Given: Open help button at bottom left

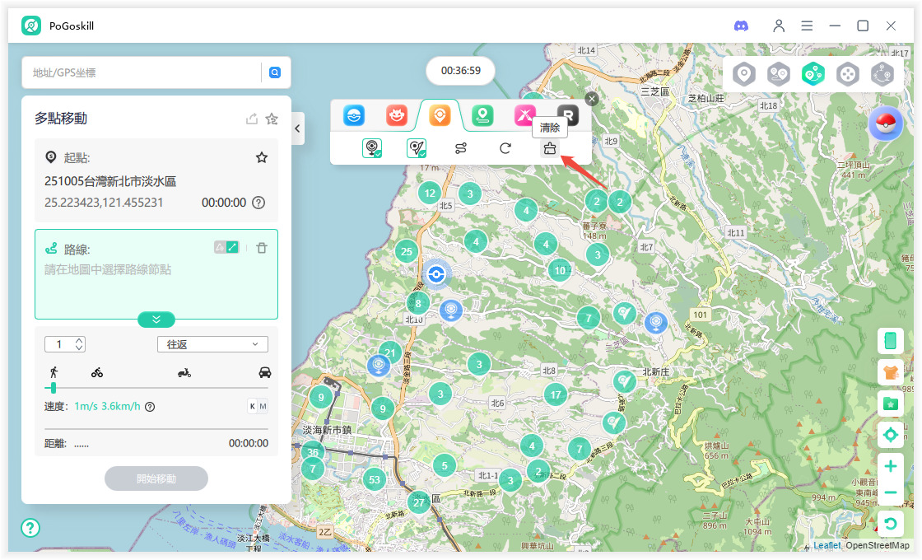Looking at the screenshot, I should point(30,528).
